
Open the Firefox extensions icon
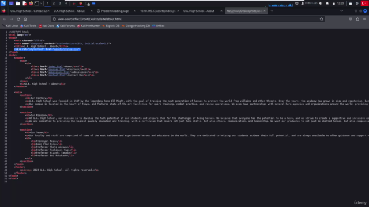coord(357,19)
